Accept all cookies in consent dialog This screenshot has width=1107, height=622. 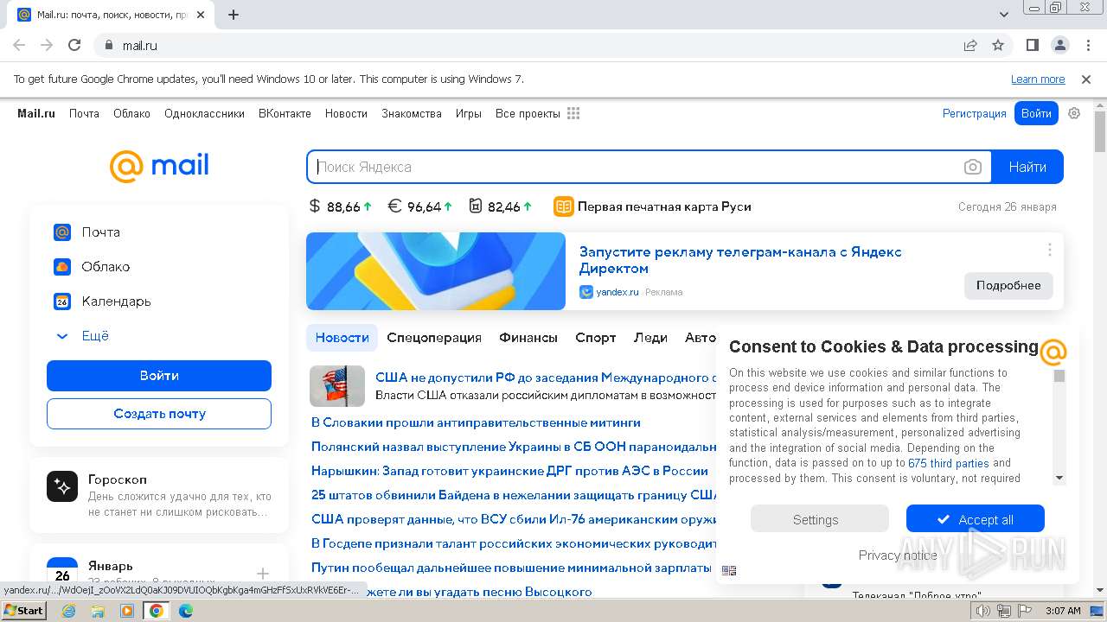pyautogui.click(x=976, y=519)
